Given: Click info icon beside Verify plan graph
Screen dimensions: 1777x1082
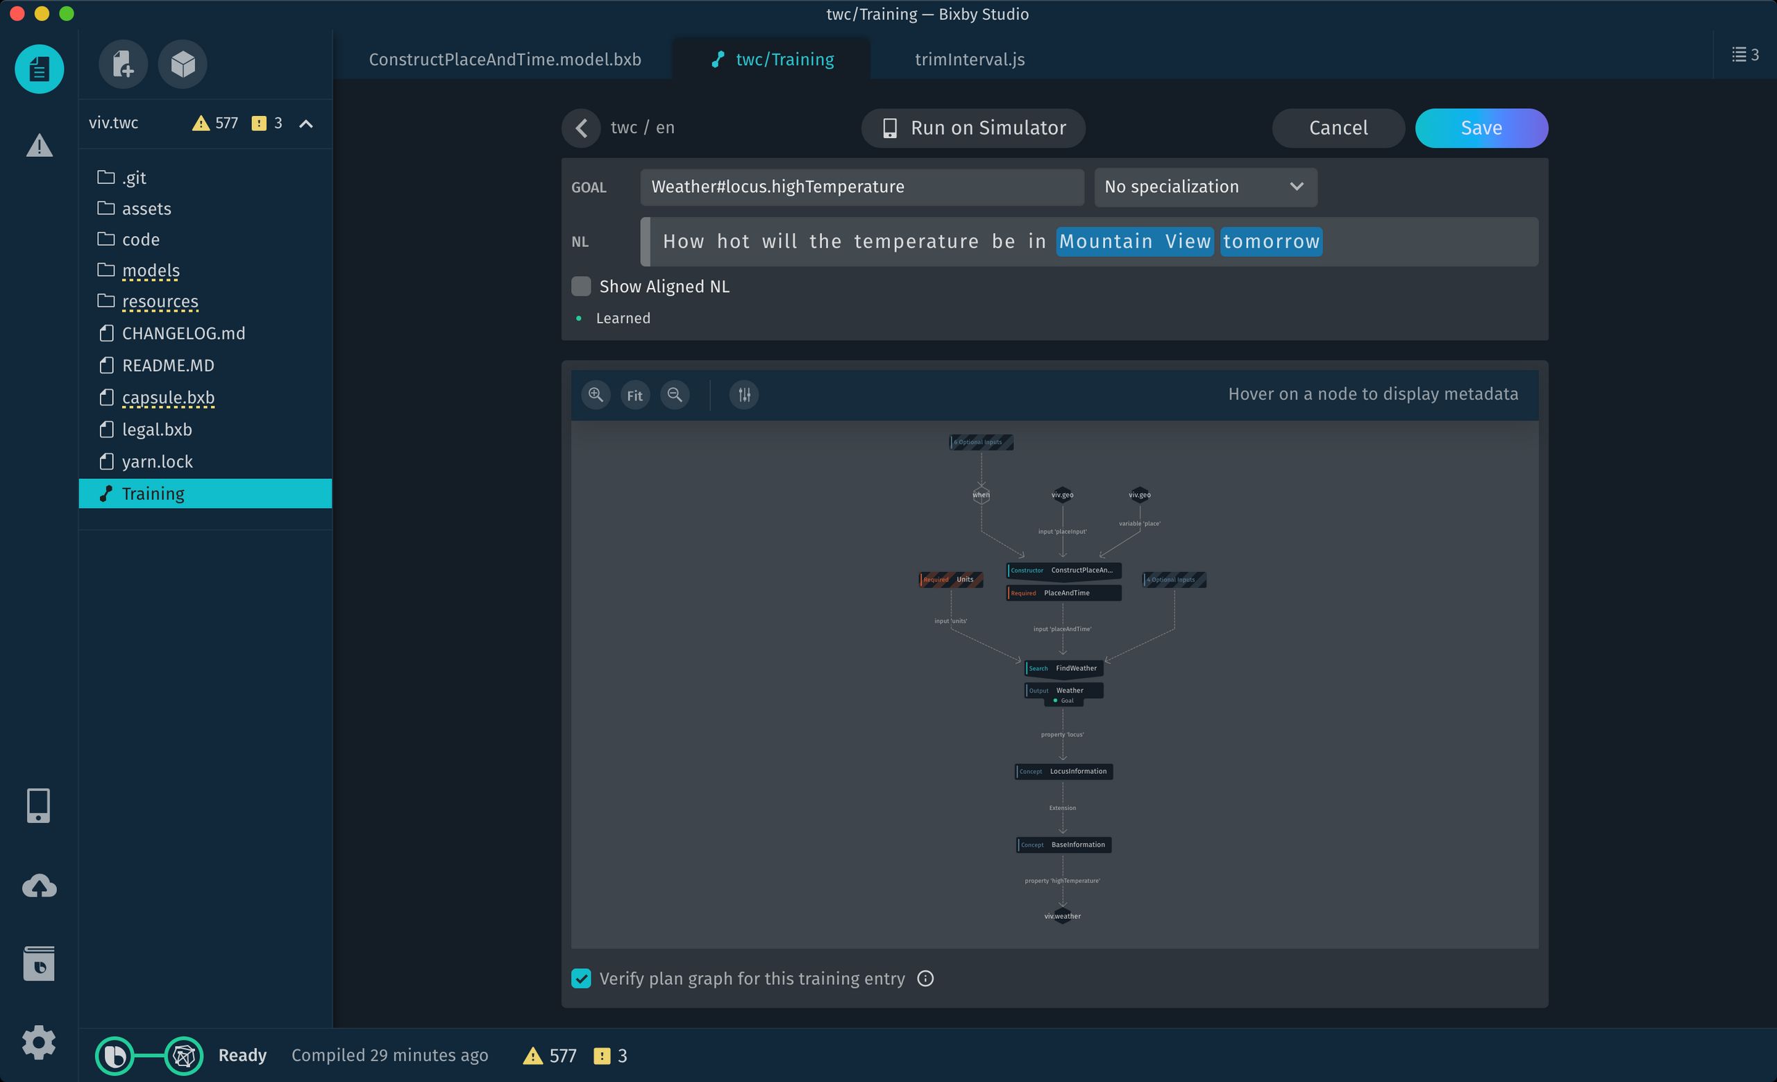Looking at the screenshot, I should [x=925, y=978].
